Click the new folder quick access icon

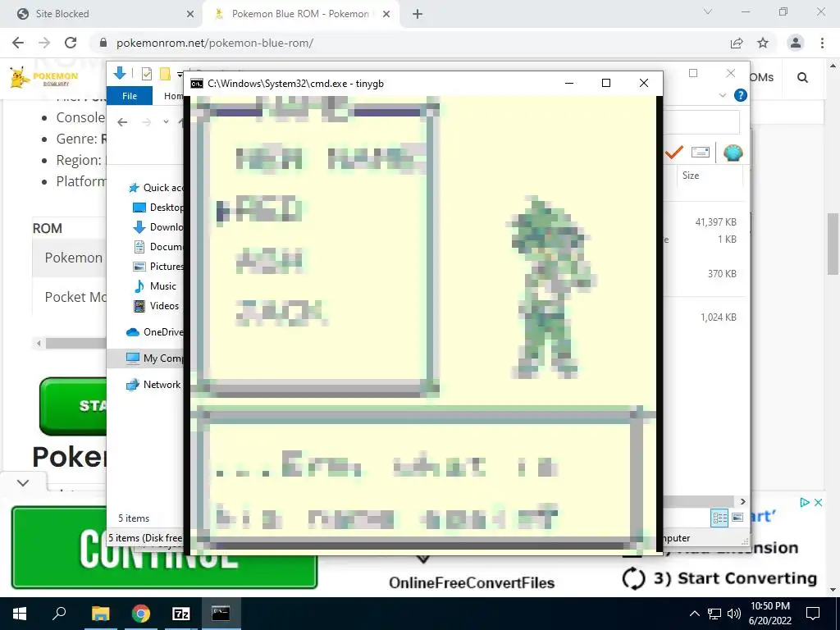[165, 73]
